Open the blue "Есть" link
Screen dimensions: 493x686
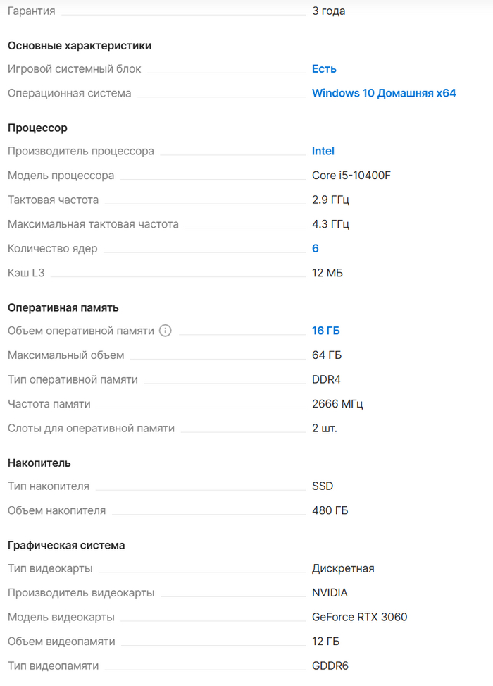coord(324,69)
